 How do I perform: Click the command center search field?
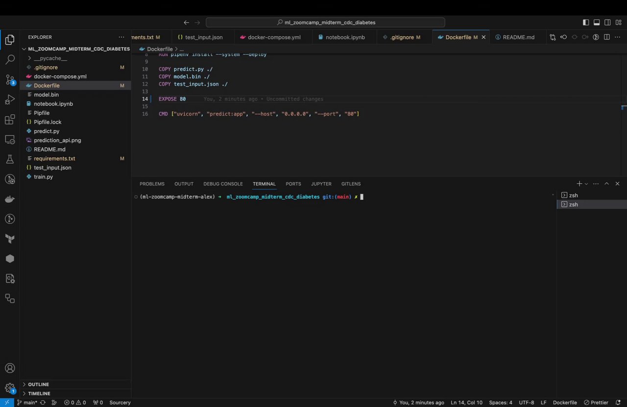tap(325, 23)
